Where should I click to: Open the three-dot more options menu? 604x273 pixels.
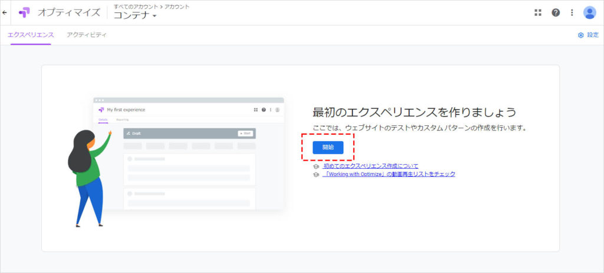pyautogui.click(x=572, y=12)
